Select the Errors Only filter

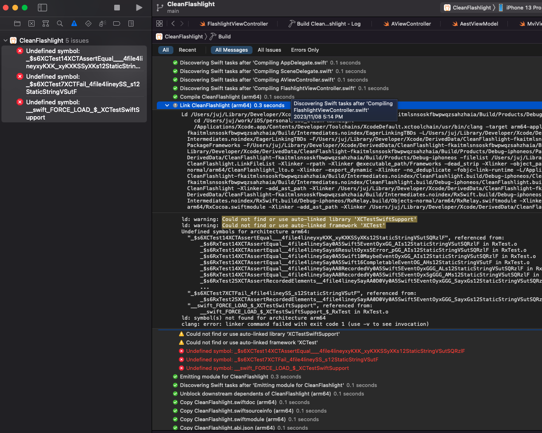(x=305, y=50)
